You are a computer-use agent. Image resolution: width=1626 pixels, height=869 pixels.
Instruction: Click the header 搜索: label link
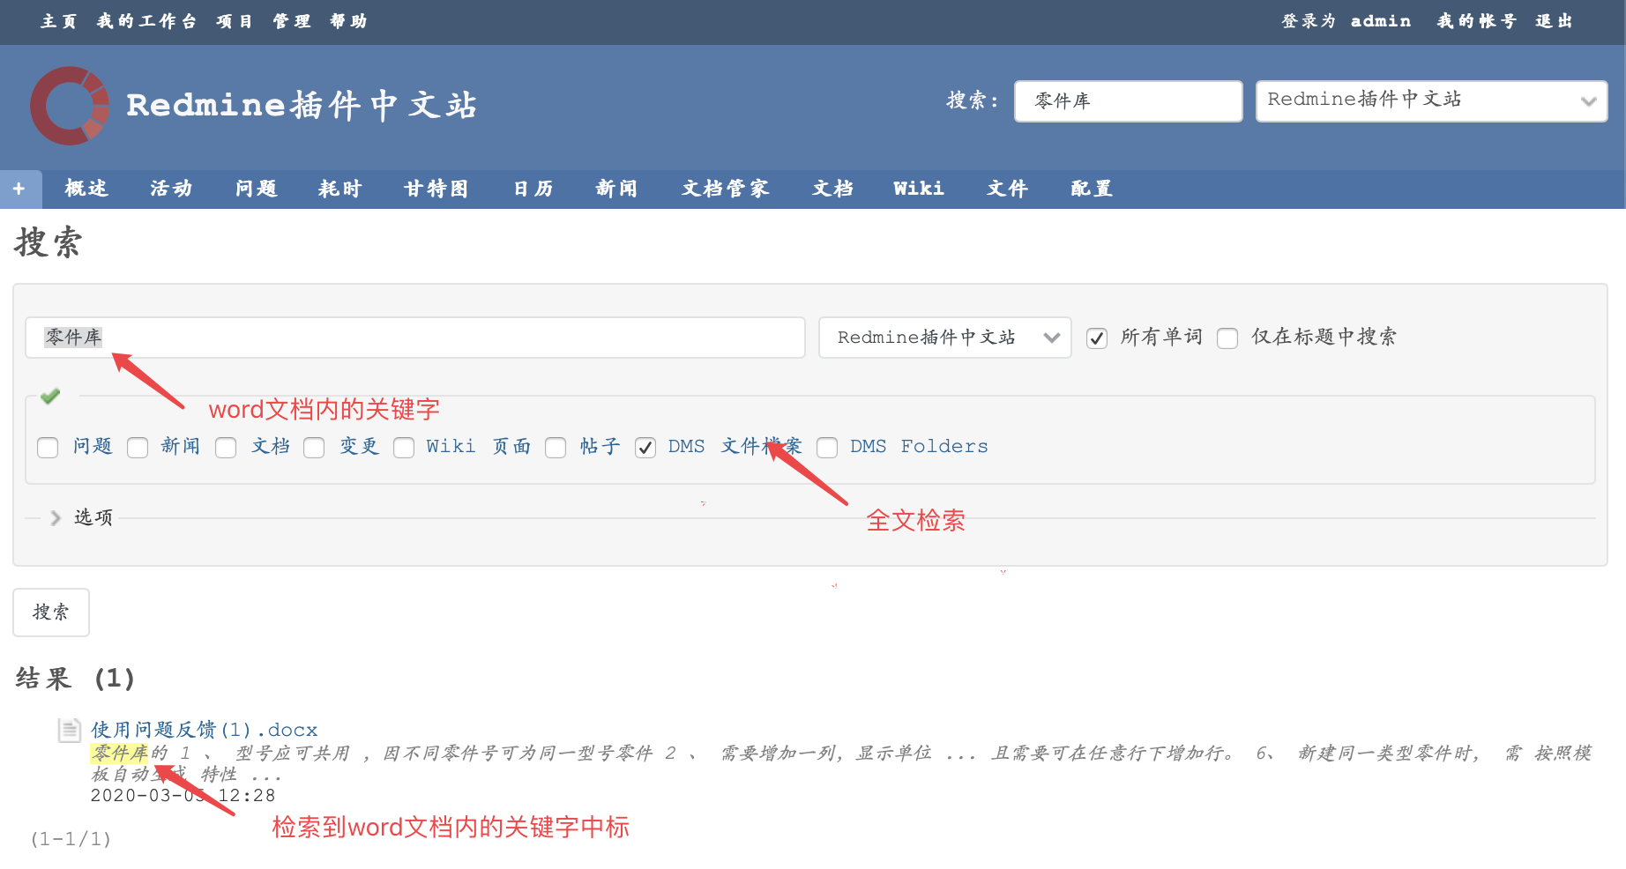click(x=973, y=100)
